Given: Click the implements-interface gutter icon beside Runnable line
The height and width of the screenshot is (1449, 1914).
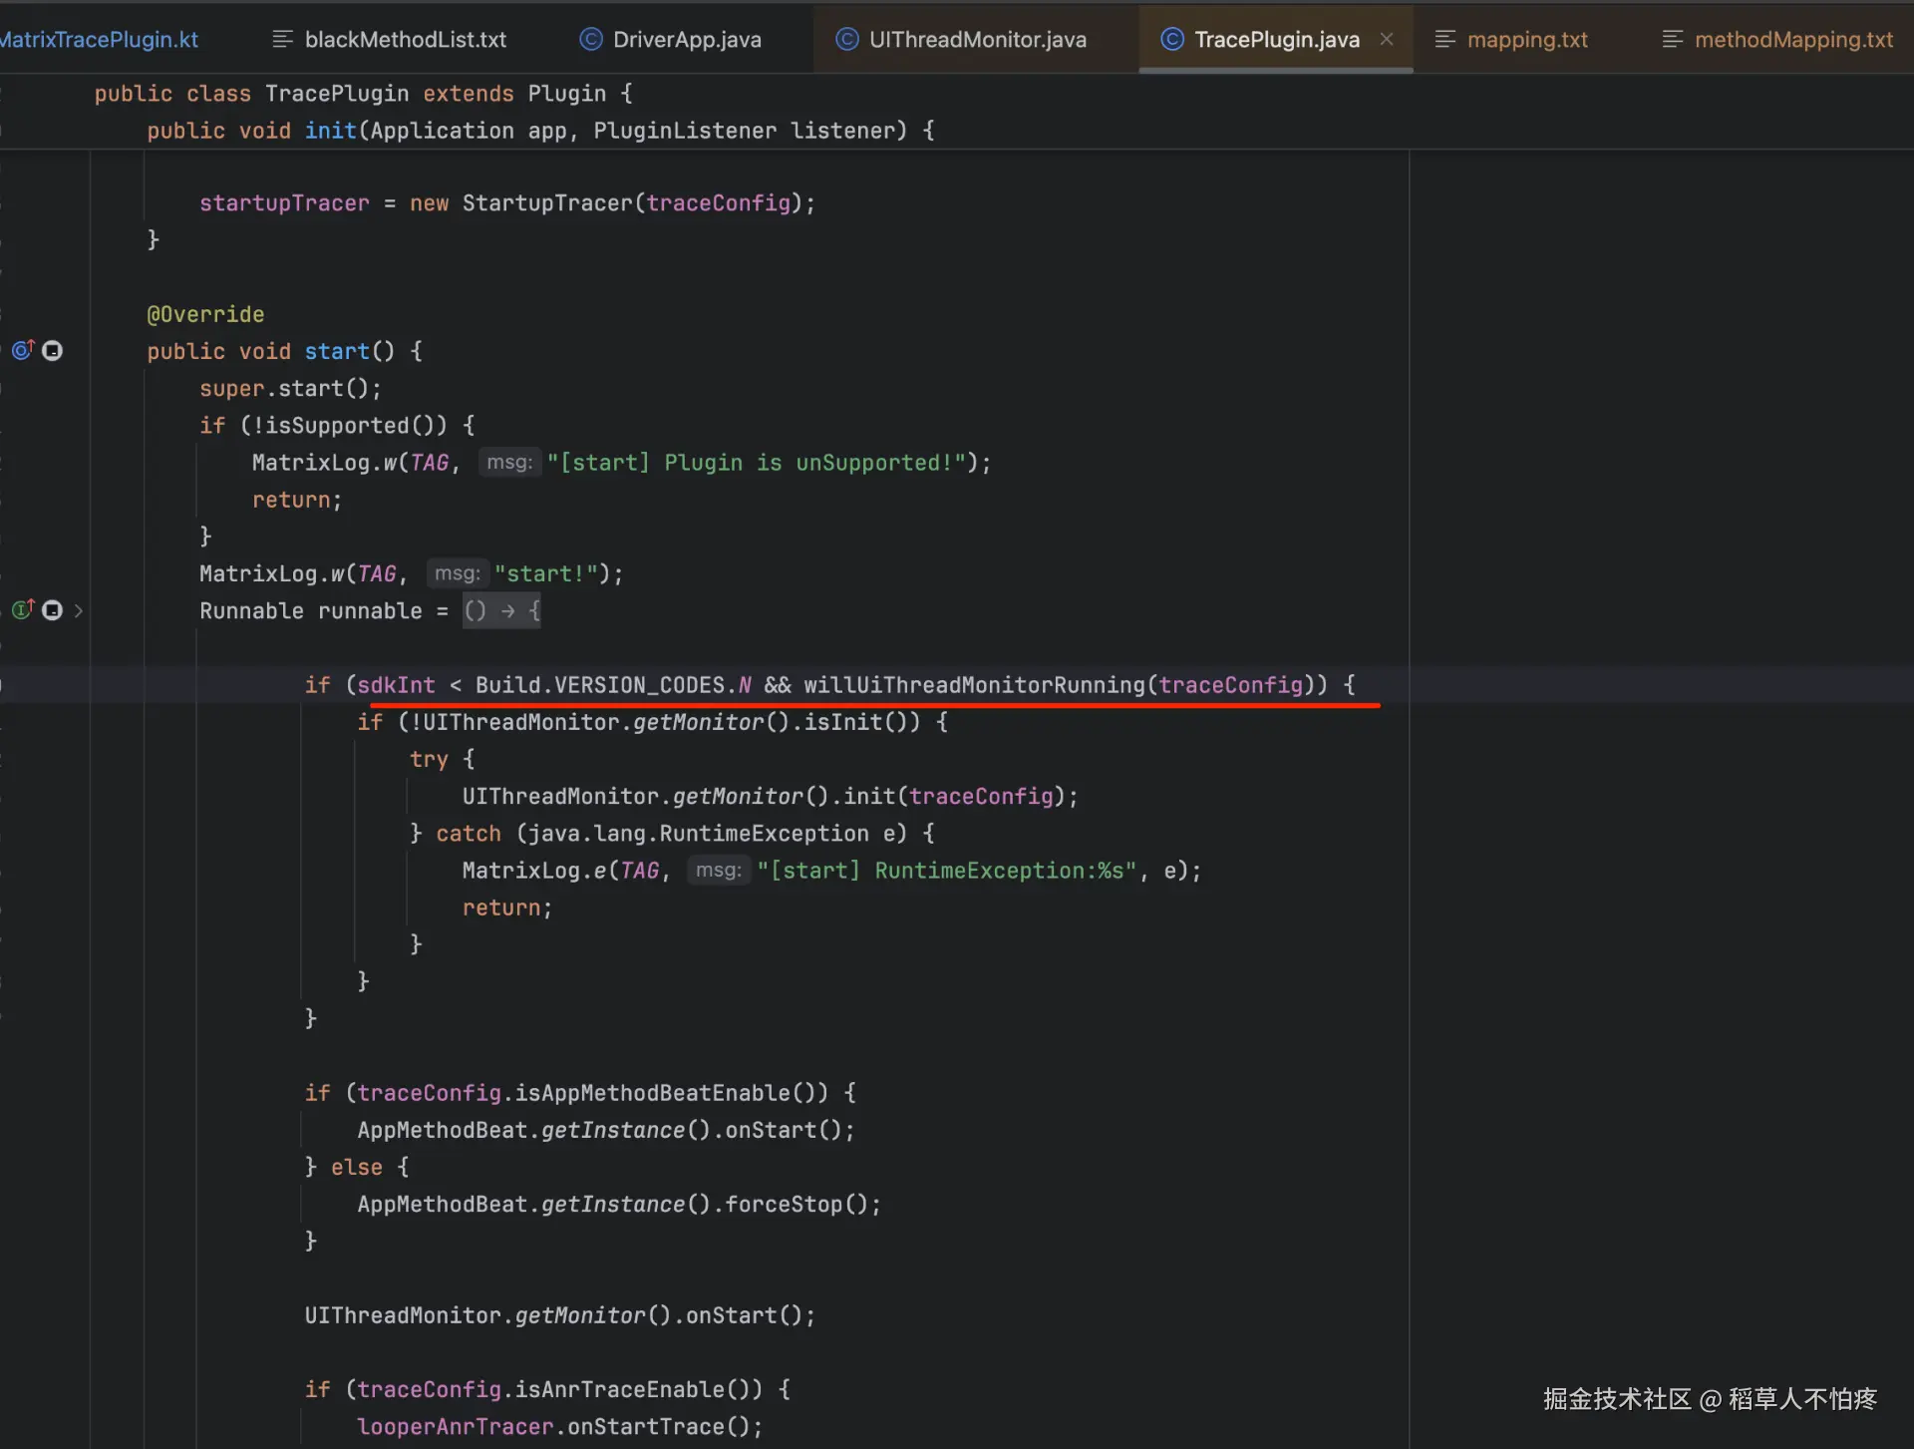Looking at the screenshot, I should tap(22, 609).
